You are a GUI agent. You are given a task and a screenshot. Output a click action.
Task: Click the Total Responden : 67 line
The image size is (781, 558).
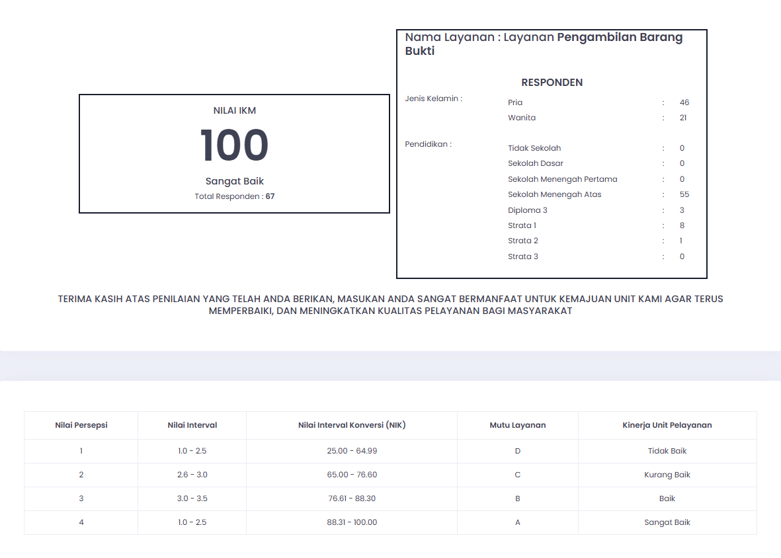[235, 196]
